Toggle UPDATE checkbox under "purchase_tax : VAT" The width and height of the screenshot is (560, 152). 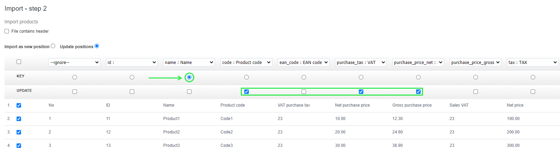point(361,92)
